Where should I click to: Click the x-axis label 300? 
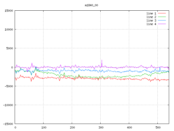[x=101, y=127]
